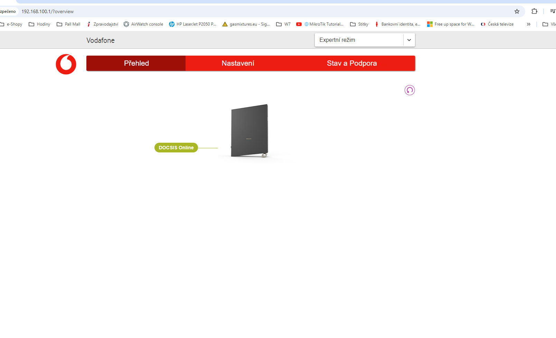The height and width of the screenshot is (338, 556).
Task: Open the Česká televize bookmark
Action: (x=497, y=24)
